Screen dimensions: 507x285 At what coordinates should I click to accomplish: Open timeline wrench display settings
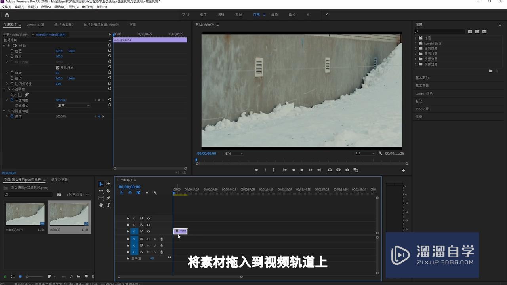click(x=155, y=193)
